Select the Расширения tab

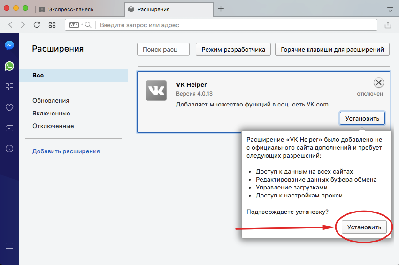pyautogui.click(x=169, y=9)
